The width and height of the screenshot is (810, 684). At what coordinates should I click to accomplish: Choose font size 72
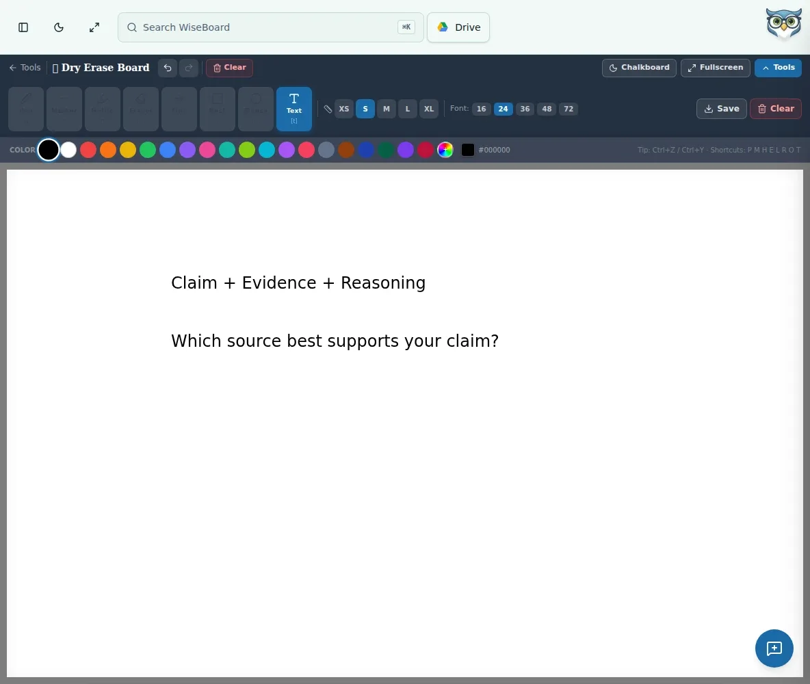pos(569,109)
